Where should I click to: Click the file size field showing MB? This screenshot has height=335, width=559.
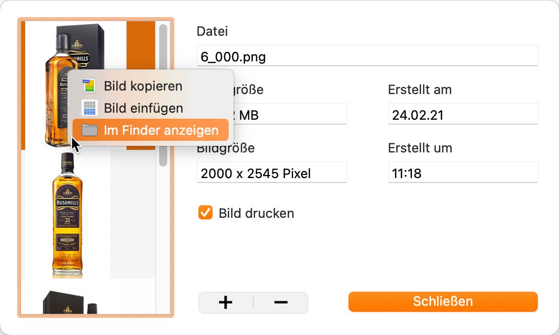pos(290,114)
